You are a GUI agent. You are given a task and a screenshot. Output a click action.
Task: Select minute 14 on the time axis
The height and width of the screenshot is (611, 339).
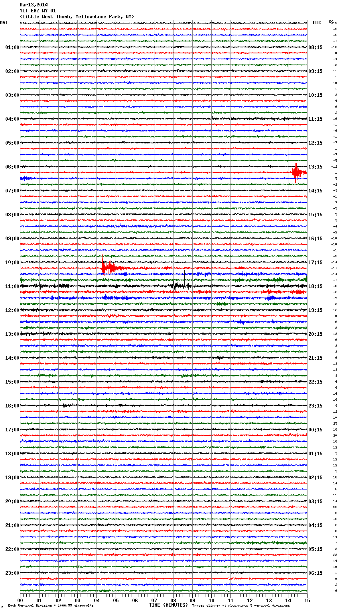(288, 600)
